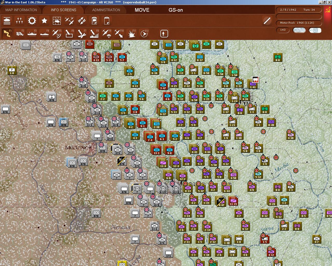Open the production screen gear icon

coord(32,21)
